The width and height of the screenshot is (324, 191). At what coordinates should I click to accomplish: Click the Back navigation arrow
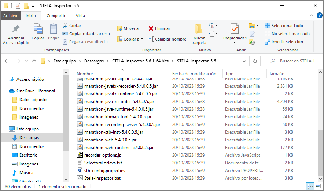pos(7,61)
